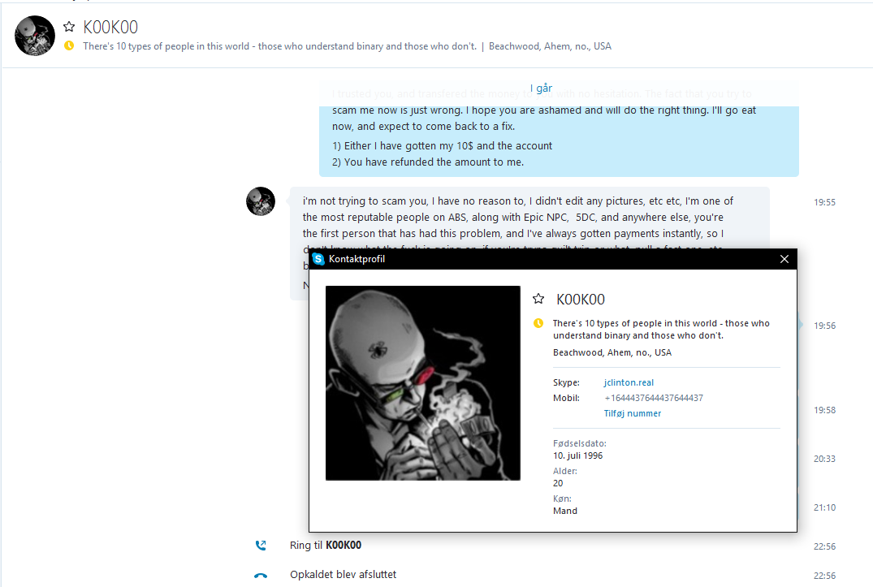This screenshot has width=873, height=587.
Task: Click the Kontaktprofil window title
Action: (x=357, y=259)
